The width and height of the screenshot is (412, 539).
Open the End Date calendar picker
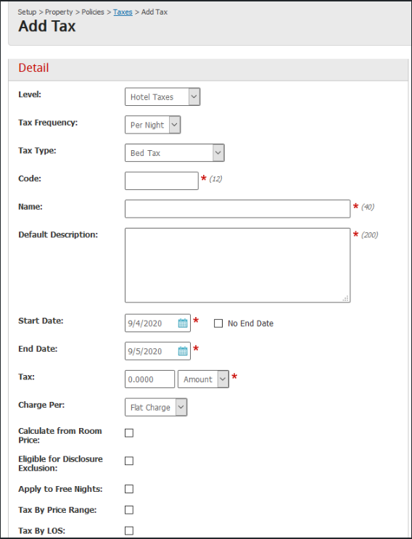tap(183, 351)
